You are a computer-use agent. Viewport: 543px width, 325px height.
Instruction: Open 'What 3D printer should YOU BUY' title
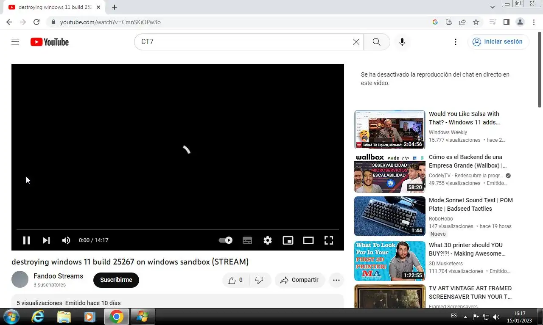(x=467, y=249)
